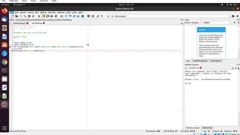Run current cell toolbar icon
Screen dimensions: 240x135
pyautogui.click(x=43, y=16)
